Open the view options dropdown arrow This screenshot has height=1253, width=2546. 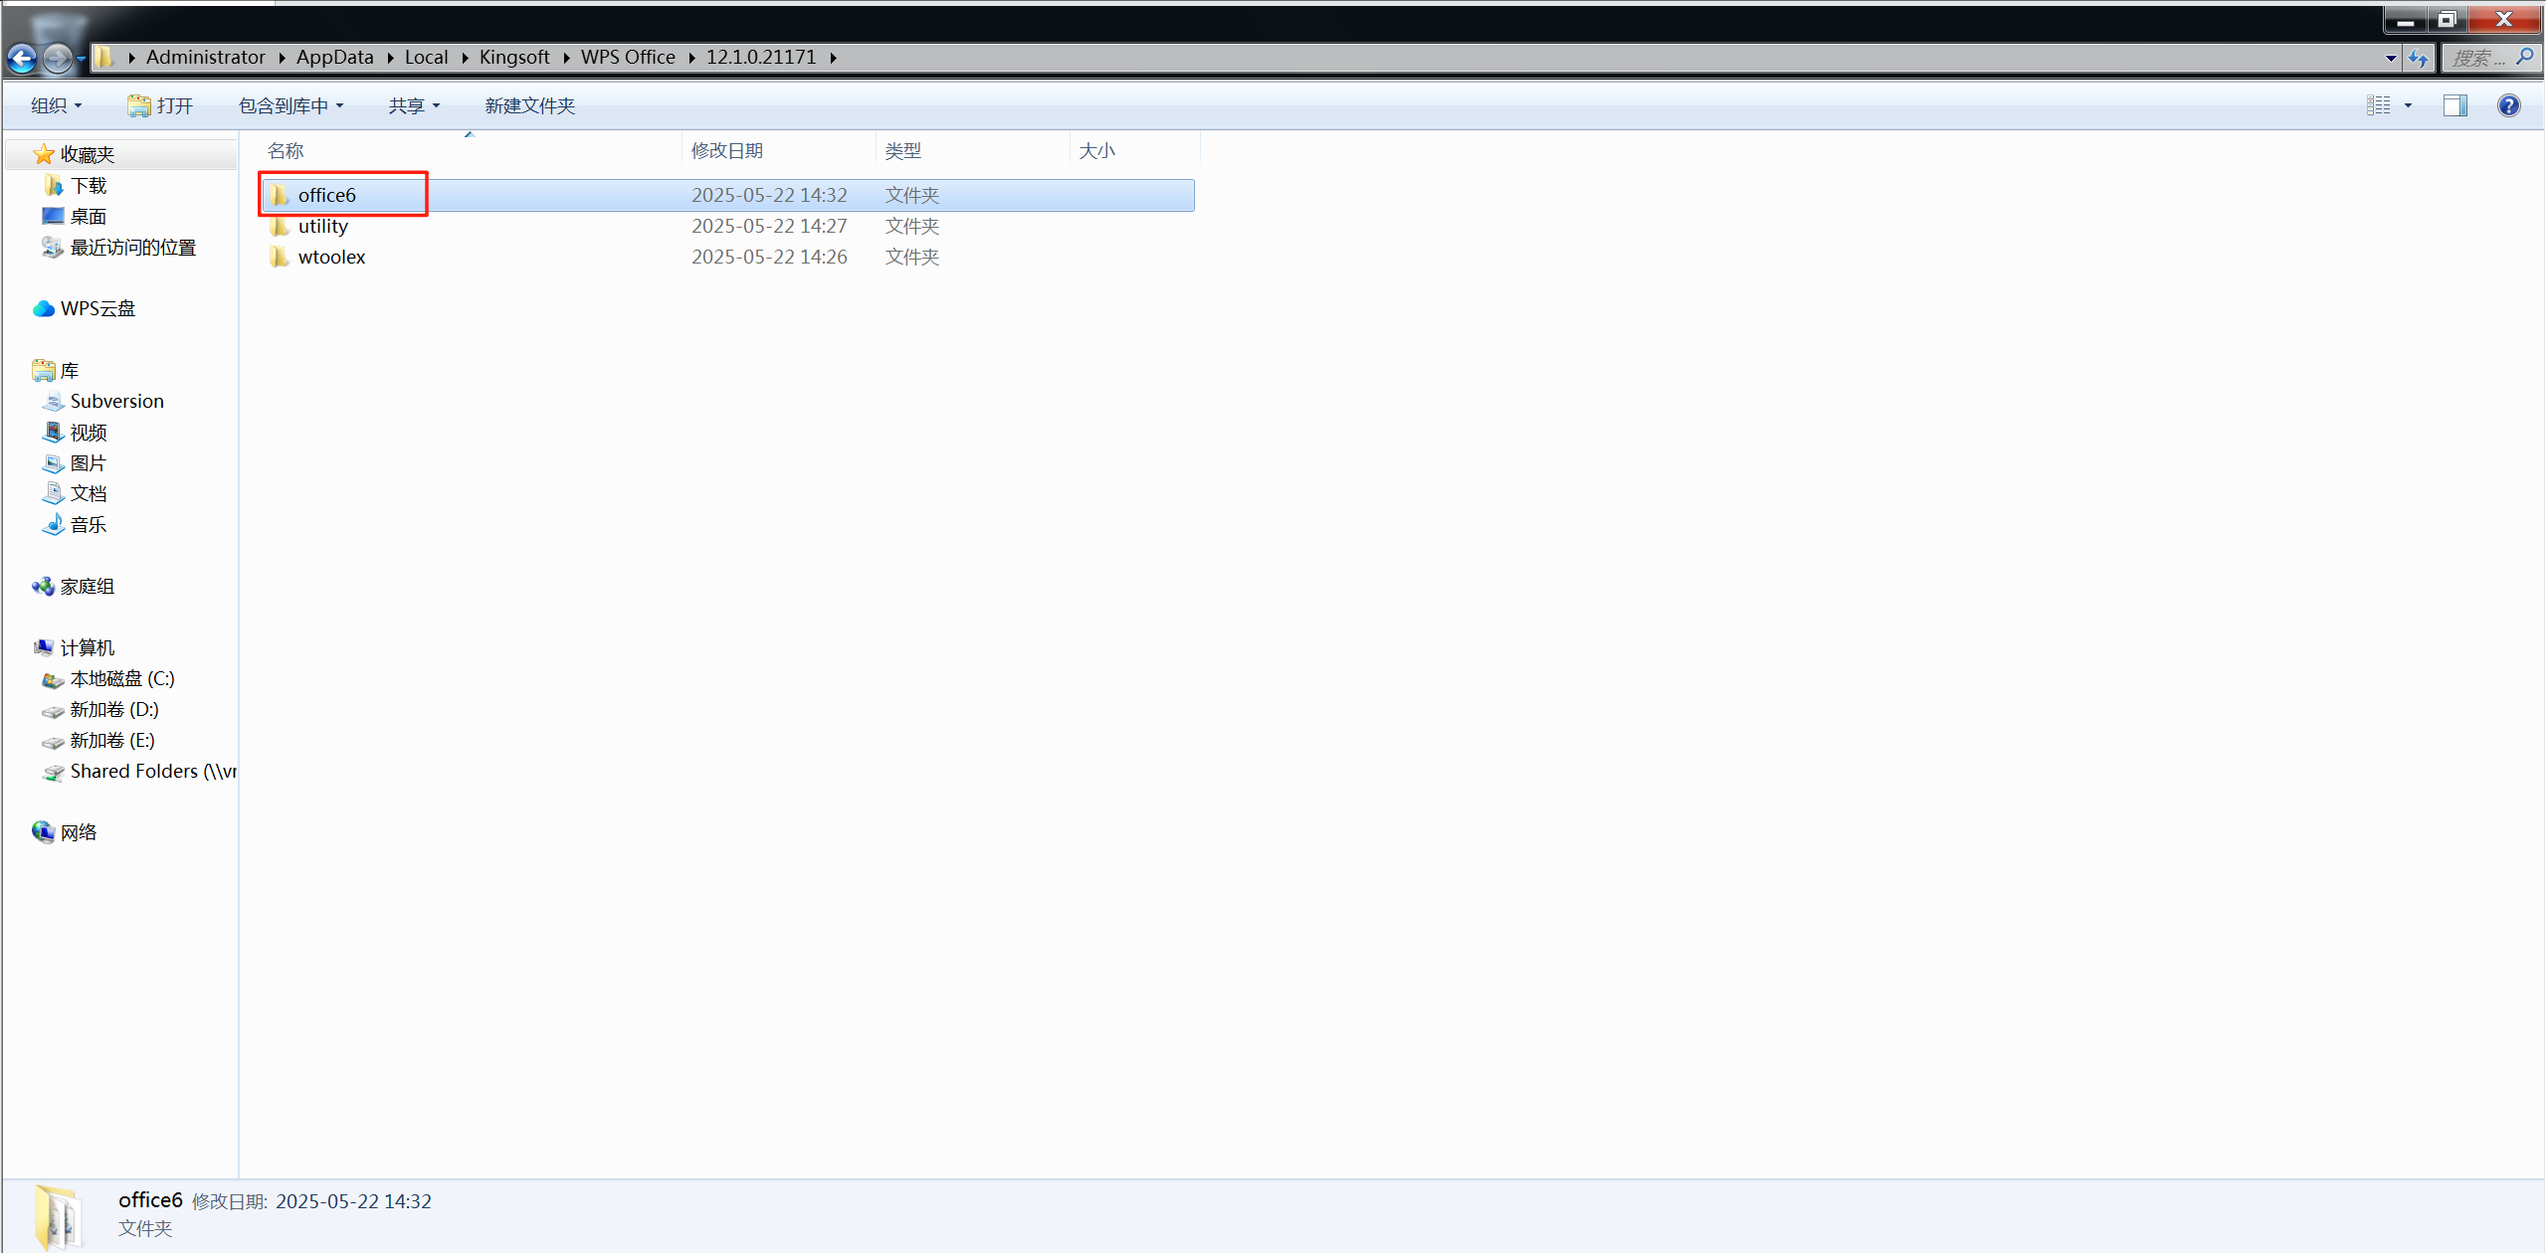[2408, 105]
